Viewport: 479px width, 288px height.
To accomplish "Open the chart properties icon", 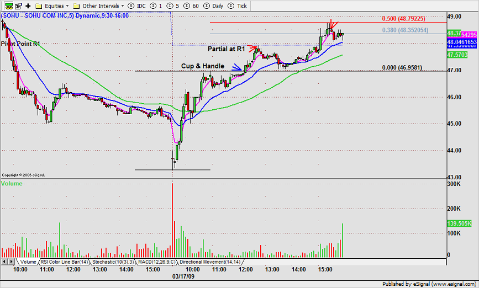I will [18, 6].
